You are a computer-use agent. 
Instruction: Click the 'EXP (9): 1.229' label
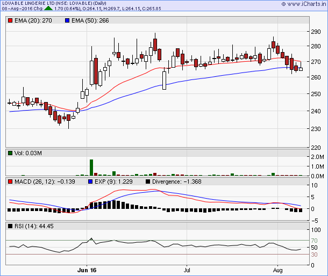[113, 181]
